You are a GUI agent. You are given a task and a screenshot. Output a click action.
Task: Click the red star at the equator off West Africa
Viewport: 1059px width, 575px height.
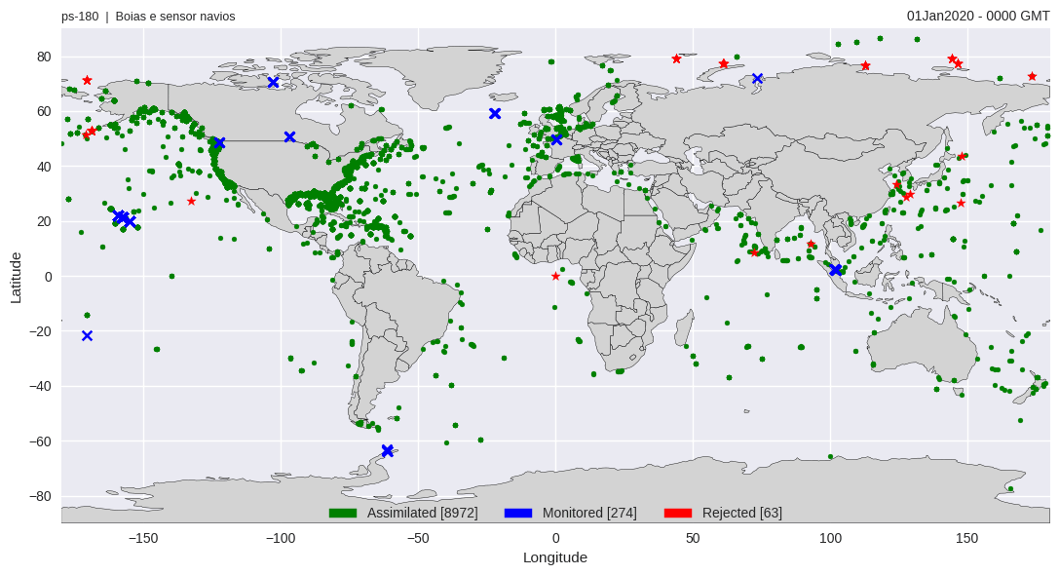[x=556, y=276]
